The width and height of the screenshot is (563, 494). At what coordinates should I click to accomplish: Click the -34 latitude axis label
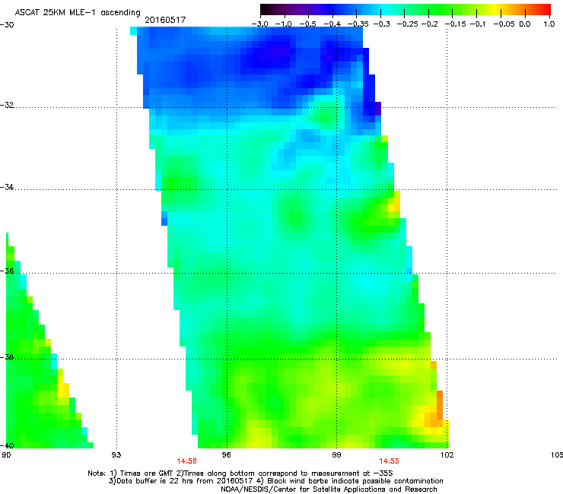tap(7, 187)
